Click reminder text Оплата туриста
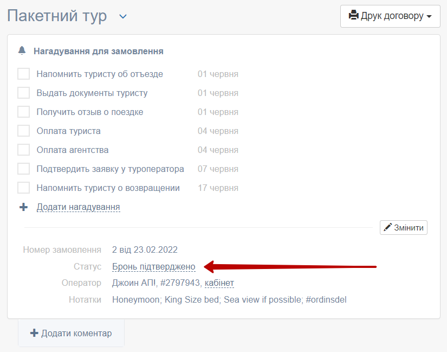Image resolution: width=447 pixels, height=352 pixels. [x=68, y=131]
